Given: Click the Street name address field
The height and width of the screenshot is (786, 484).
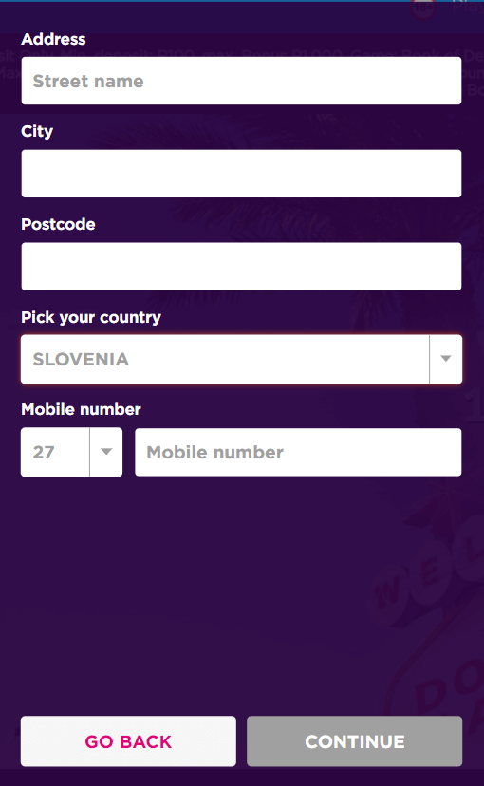Looking at the screenshot, I should 241,81.
